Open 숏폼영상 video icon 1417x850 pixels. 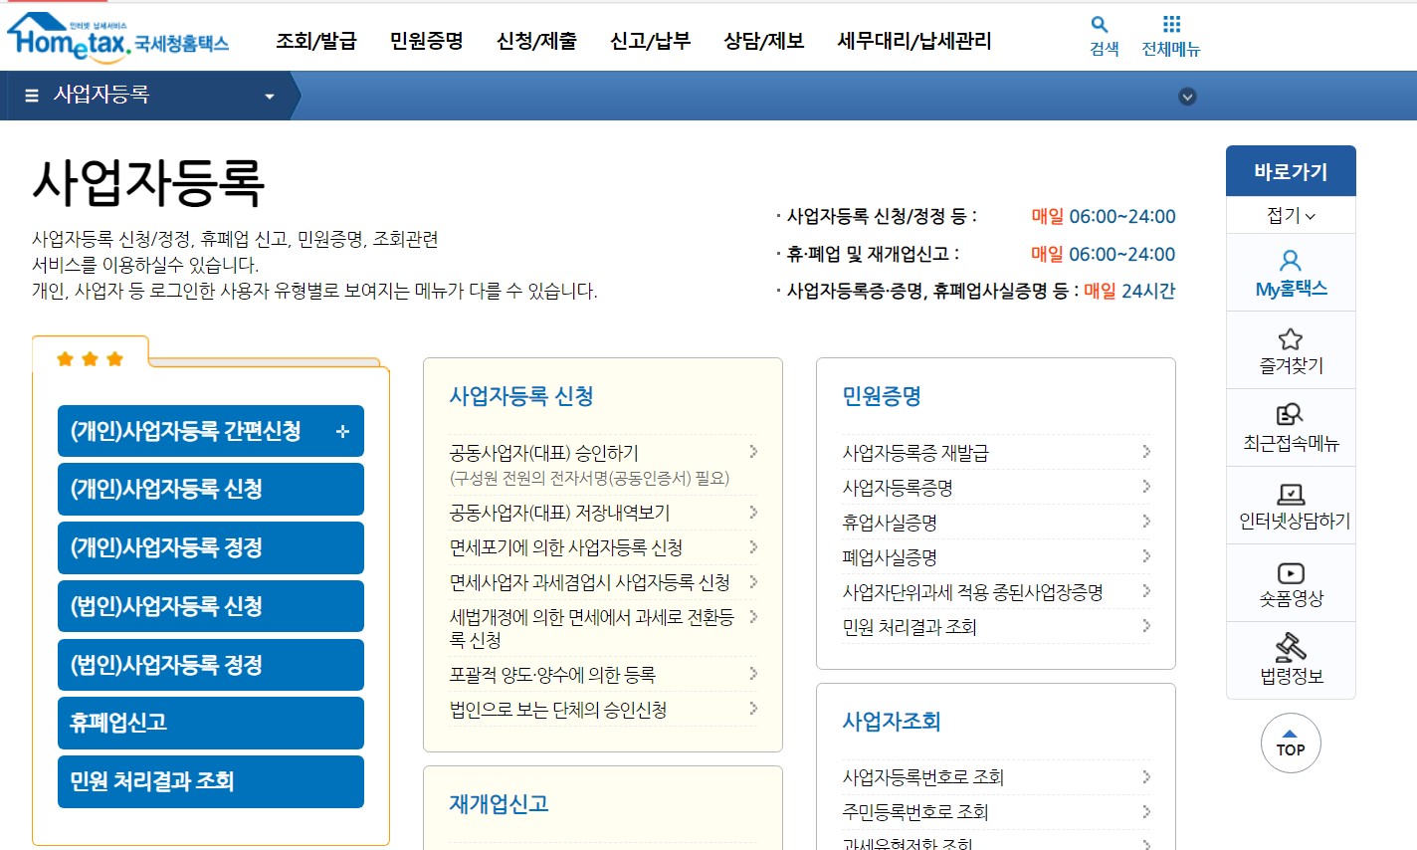tap(1291, 583)
